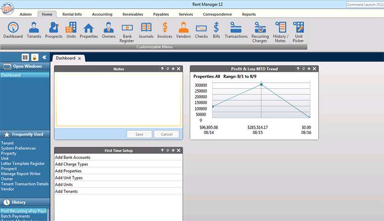Refresh the First Time Setup widget
Image resolution: width=384 pixels, height=221 pixels.
coord(168,150)
